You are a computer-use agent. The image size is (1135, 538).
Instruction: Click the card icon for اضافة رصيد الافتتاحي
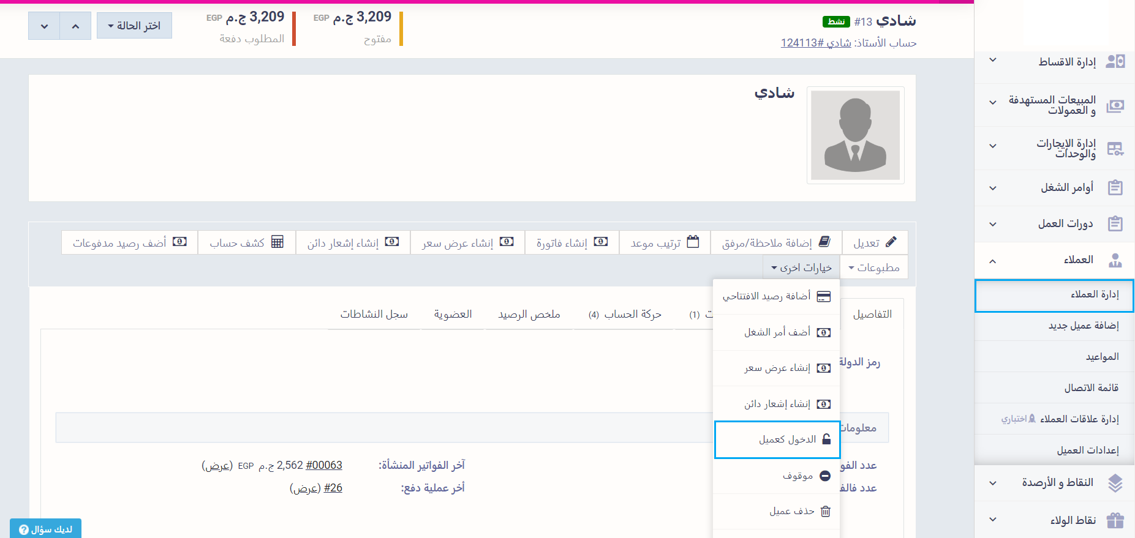[824, 296]
